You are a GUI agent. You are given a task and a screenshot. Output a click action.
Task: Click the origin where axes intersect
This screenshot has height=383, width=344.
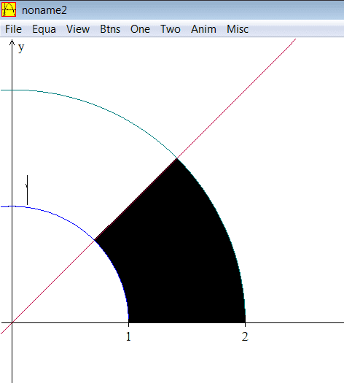click(12, 322)
